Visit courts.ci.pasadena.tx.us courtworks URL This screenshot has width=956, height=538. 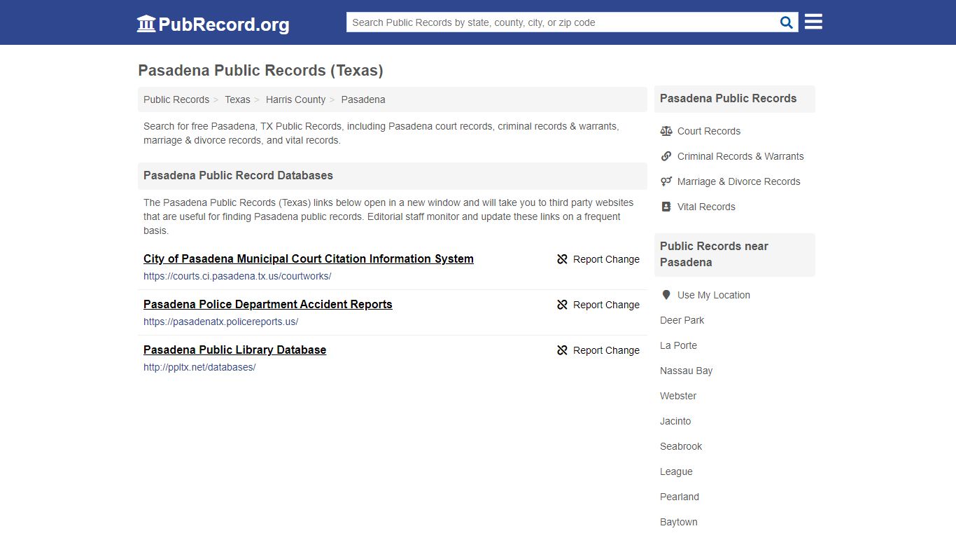coord(237,276)
